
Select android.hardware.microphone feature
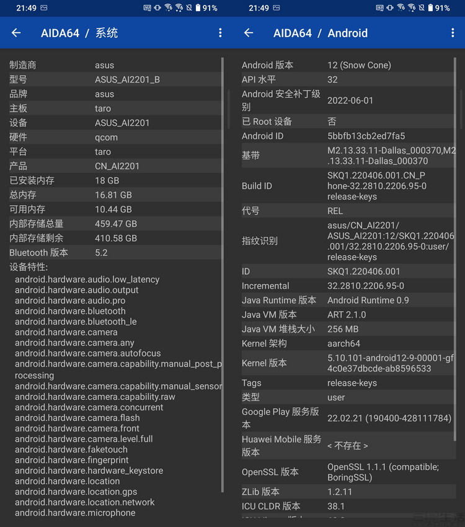[x=75, y=513]
